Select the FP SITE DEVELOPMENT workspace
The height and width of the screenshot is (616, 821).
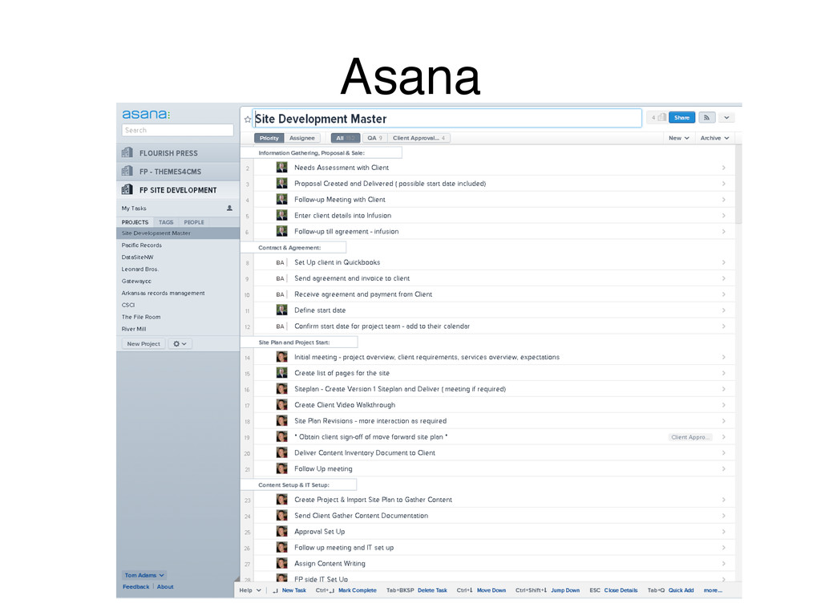pyautogui.click(x=178, y=189)
